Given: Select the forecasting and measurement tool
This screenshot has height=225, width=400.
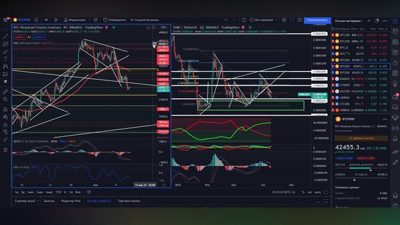Looking at the screenshot, I should point(6,74).
